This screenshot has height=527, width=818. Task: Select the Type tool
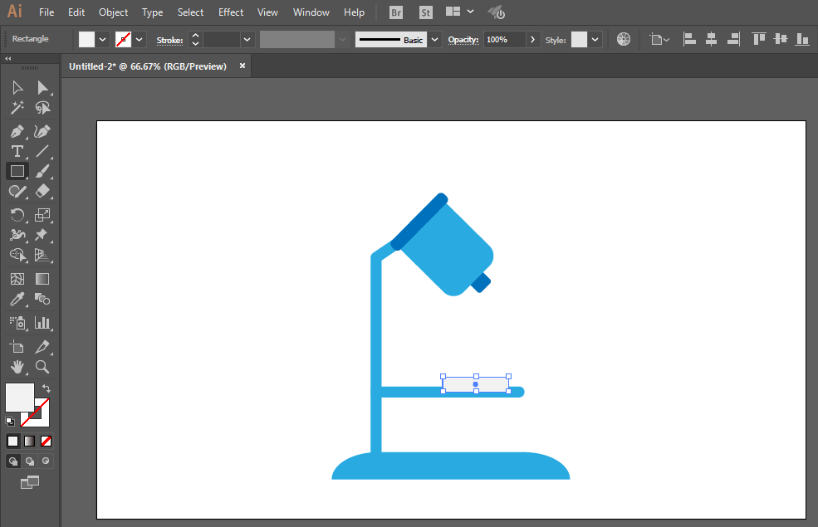pos(17,151)
